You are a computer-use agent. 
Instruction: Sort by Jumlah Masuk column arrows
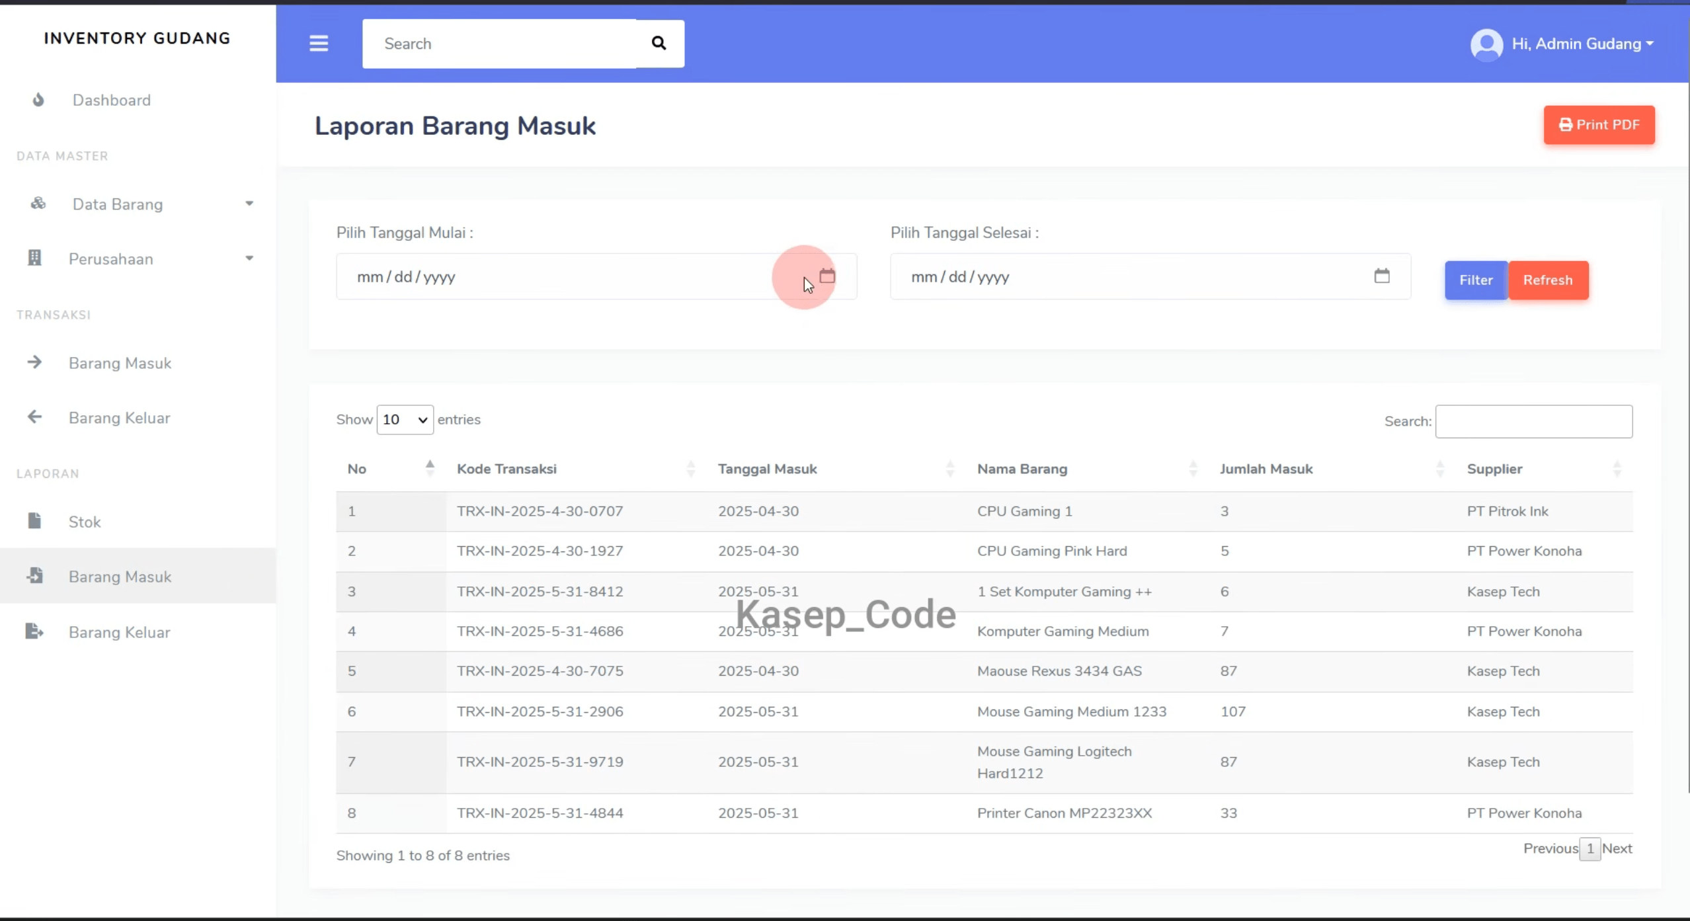(1440, 469)
